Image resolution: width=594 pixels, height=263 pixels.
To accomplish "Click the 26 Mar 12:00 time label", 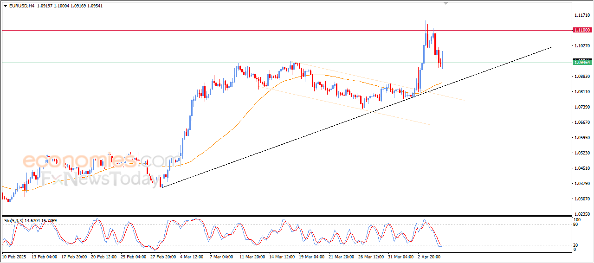I will pyautogui.click(x=371, y=256).
